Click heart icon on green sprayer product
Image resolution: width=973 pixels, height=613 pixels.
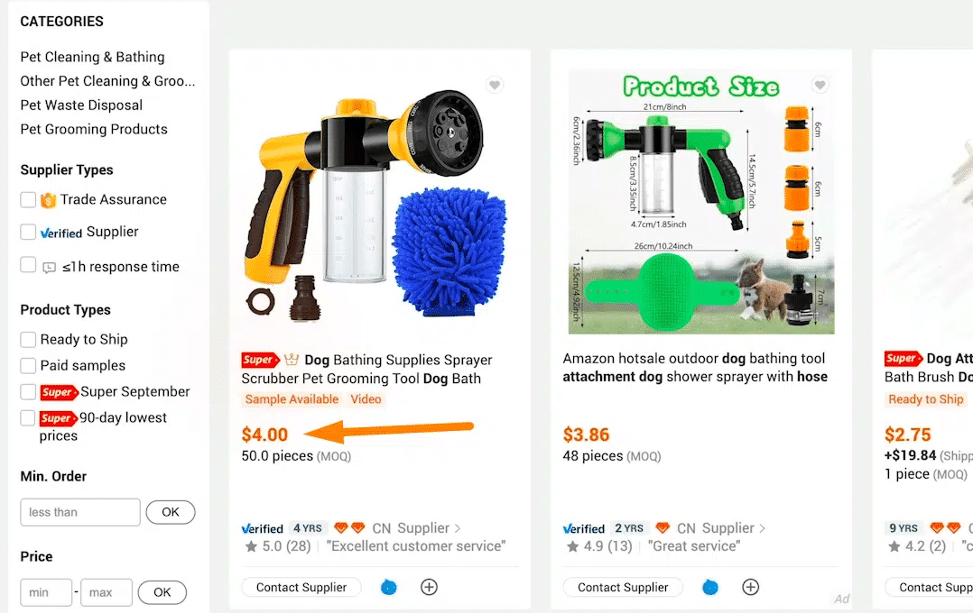820,85
